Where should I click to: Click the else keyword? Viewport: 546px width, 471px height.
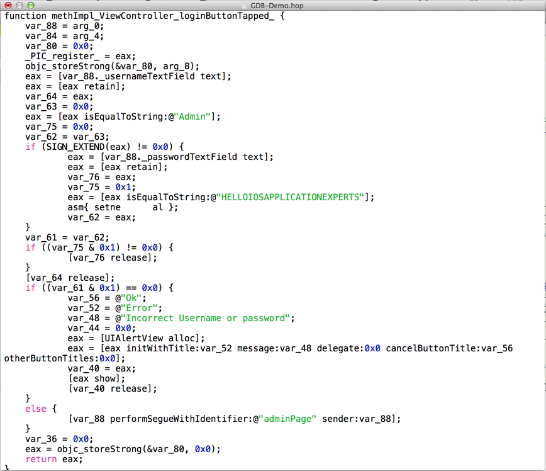pos(36,409)
